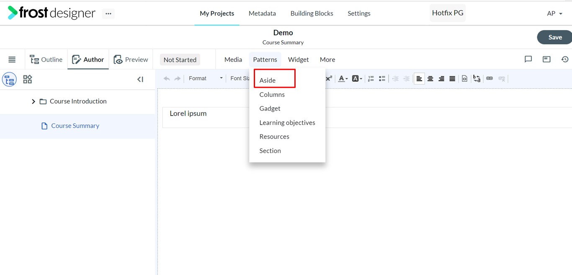Image resolution: width=572 pixels, height=275 pixels.
Task: Open the background color picker
Action: point(357,78)
